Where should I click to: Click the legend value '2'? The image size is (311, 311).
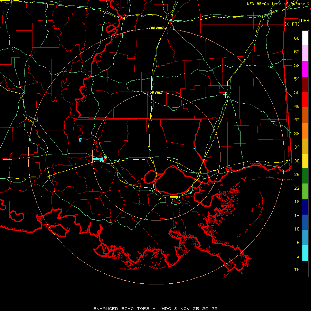click(298, 256)
